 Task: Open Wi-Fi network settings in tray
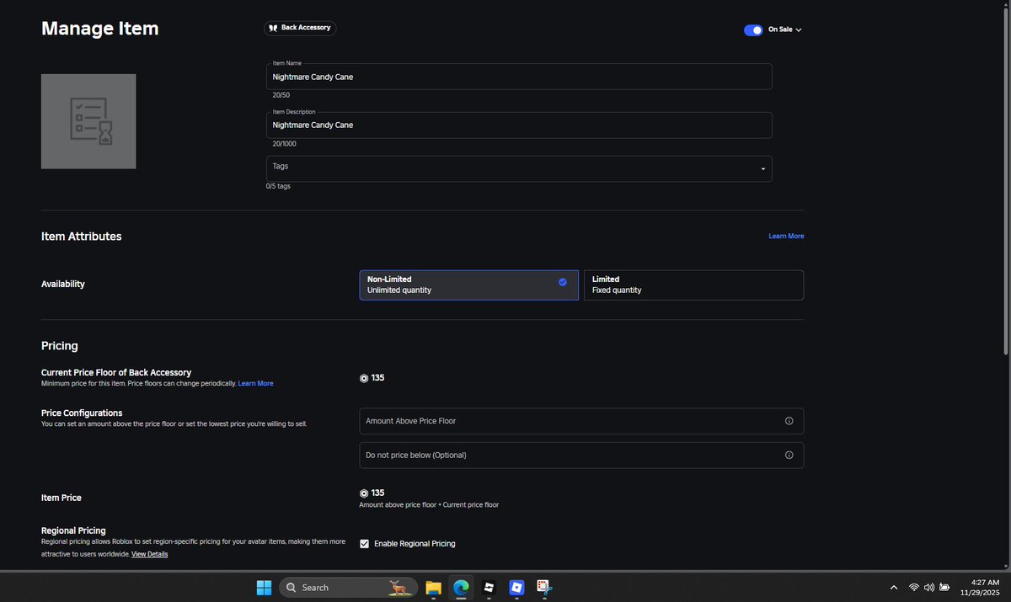[914, 588]
